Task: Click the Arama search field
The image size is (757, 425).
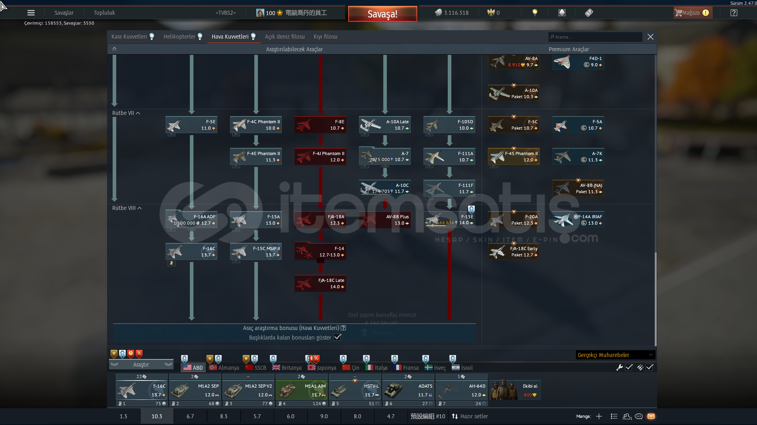Action: pos(595,37)
